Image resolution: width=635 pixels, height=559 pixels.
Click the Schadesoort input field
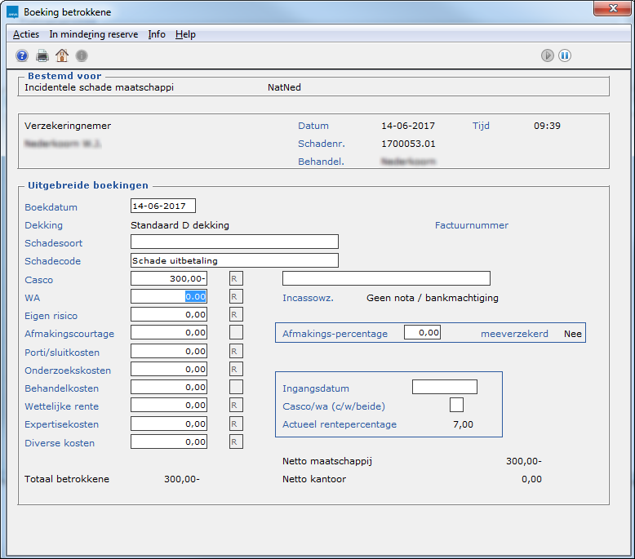(x=234, y=242)
